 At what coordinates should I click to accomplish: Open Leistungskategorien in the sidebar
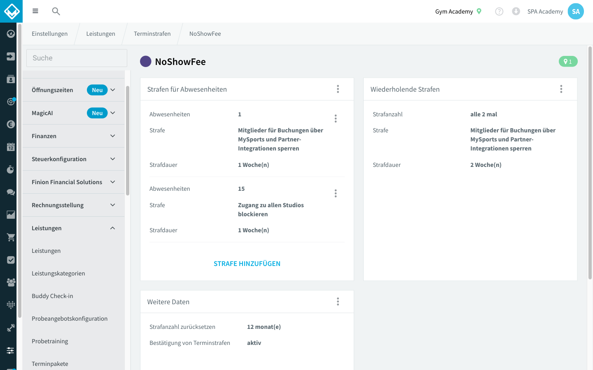58,273
